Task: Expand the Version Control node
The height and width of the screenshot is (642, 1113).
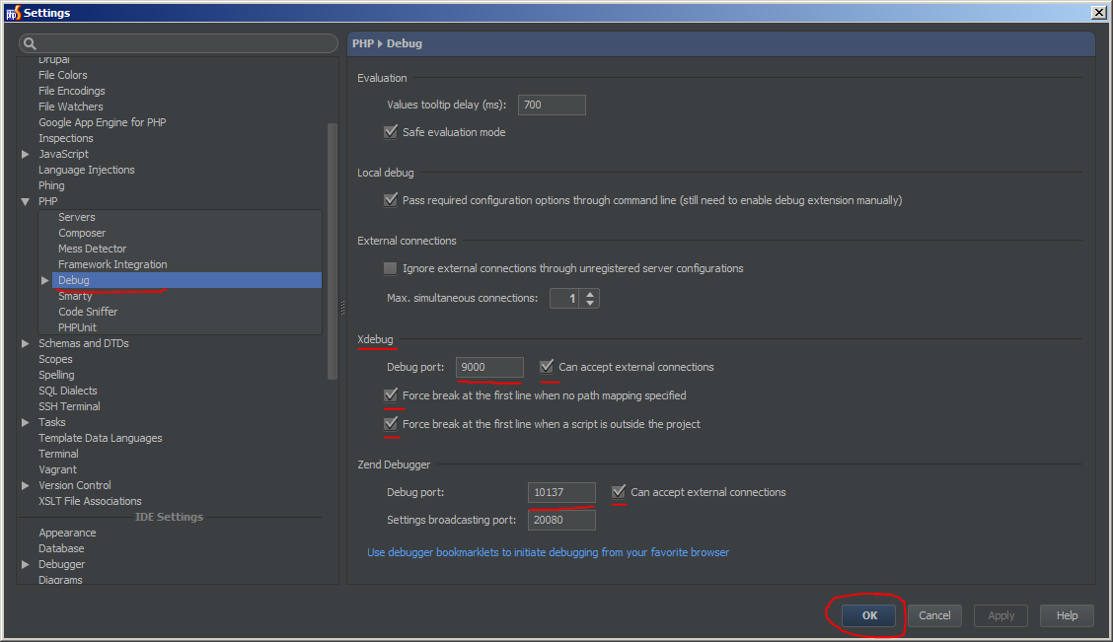Action: [x=26, y=485]
